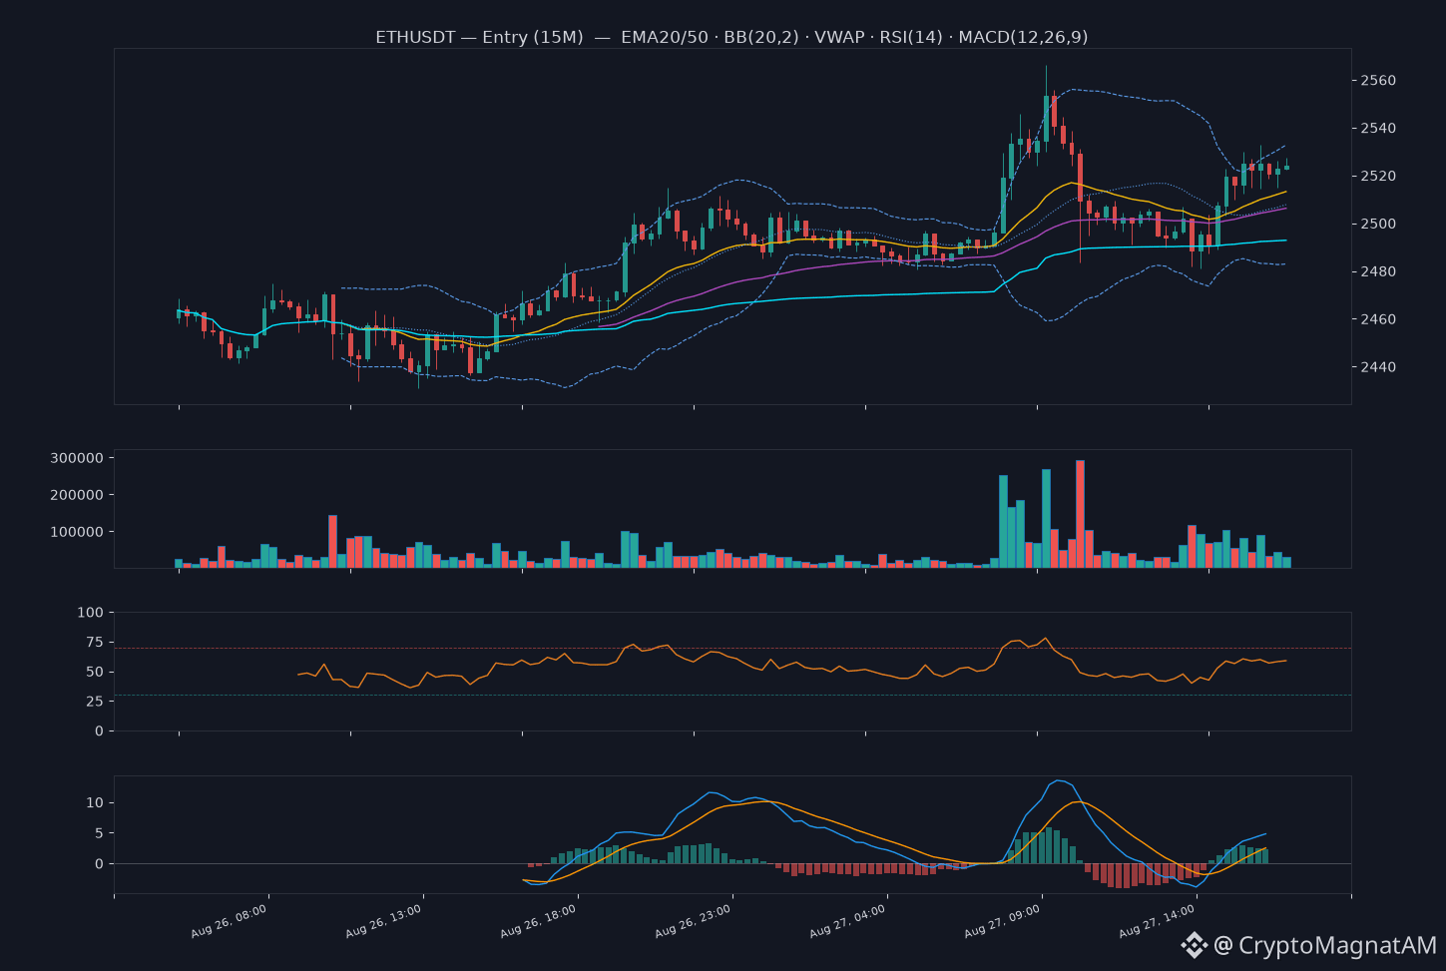Select the Aug 26, 13:00 time label
The width and height of the screenshot is (1446, 971).
[x=383, y=922]
